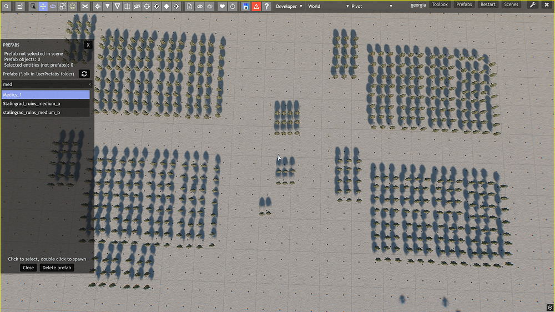Open the Pivot dropdown
The width and height of the screenshot is (555, 312).
pyautogui.click(x=372, y=6)
